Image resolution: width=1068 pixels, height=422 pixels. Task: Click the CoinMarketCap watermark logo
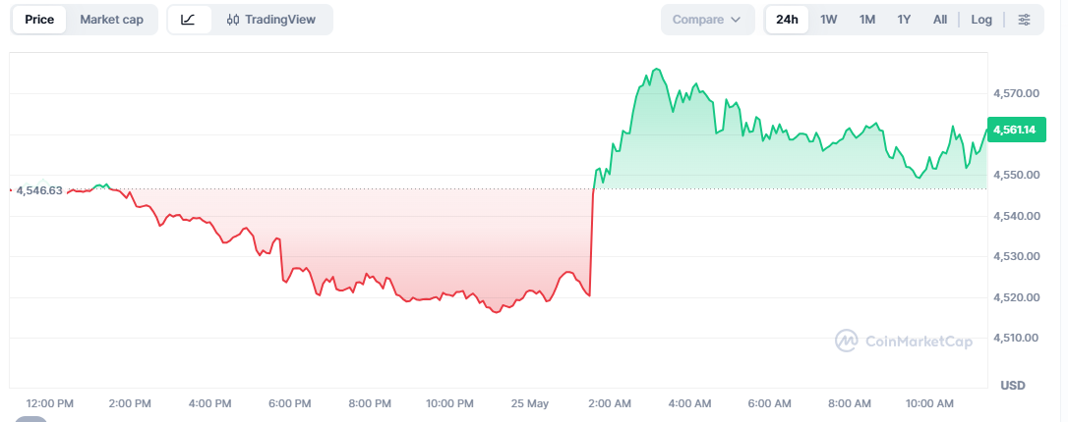(904, 341)
